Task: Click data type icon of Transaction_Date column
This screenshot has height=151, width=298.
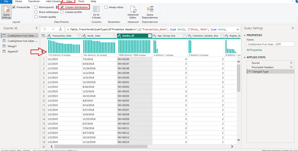Action: pyautogui.click(x=49, y=36)
